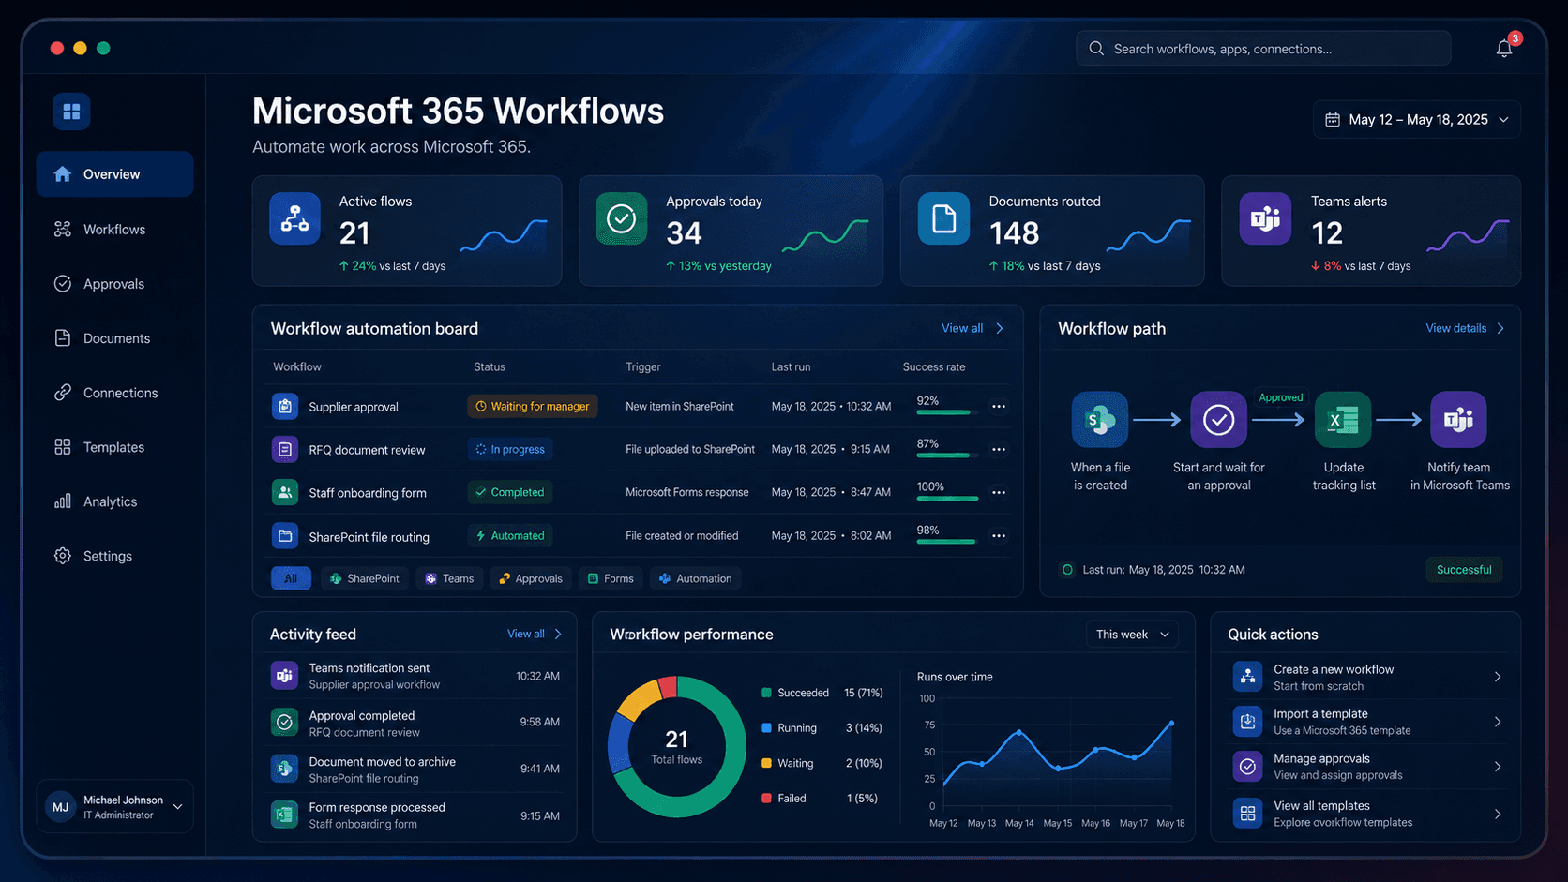Click the 'Start and wait for an approval' step icon

point(1218,420)
